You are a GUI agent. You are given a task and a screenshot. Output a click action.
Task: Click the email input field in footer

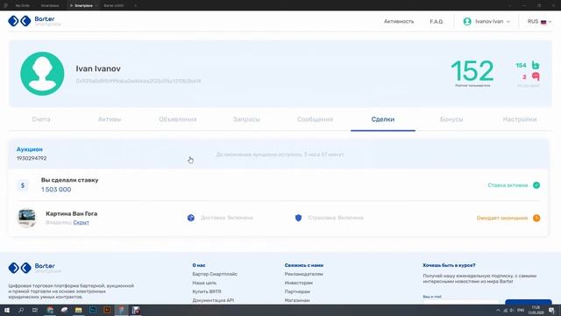[x=461, y=302]
